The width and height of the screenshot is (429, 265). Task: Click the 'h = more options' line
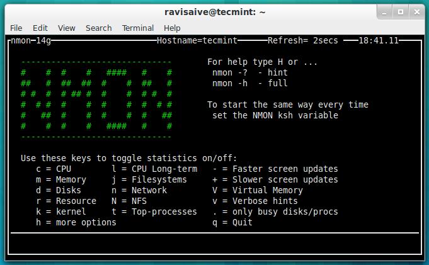tap(76, 222)
